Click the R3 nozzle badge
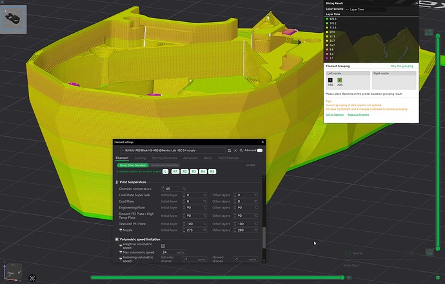The image size is (445, 284). pyautogui.click(x=193, y=172)
